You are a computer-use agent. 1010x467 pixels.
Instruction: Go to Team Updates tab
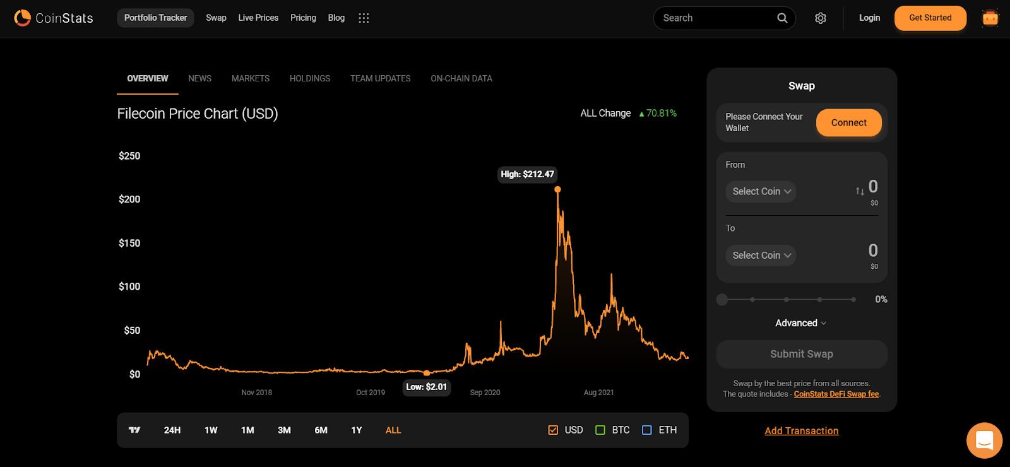pyautogui.click(x=381, y=78)
